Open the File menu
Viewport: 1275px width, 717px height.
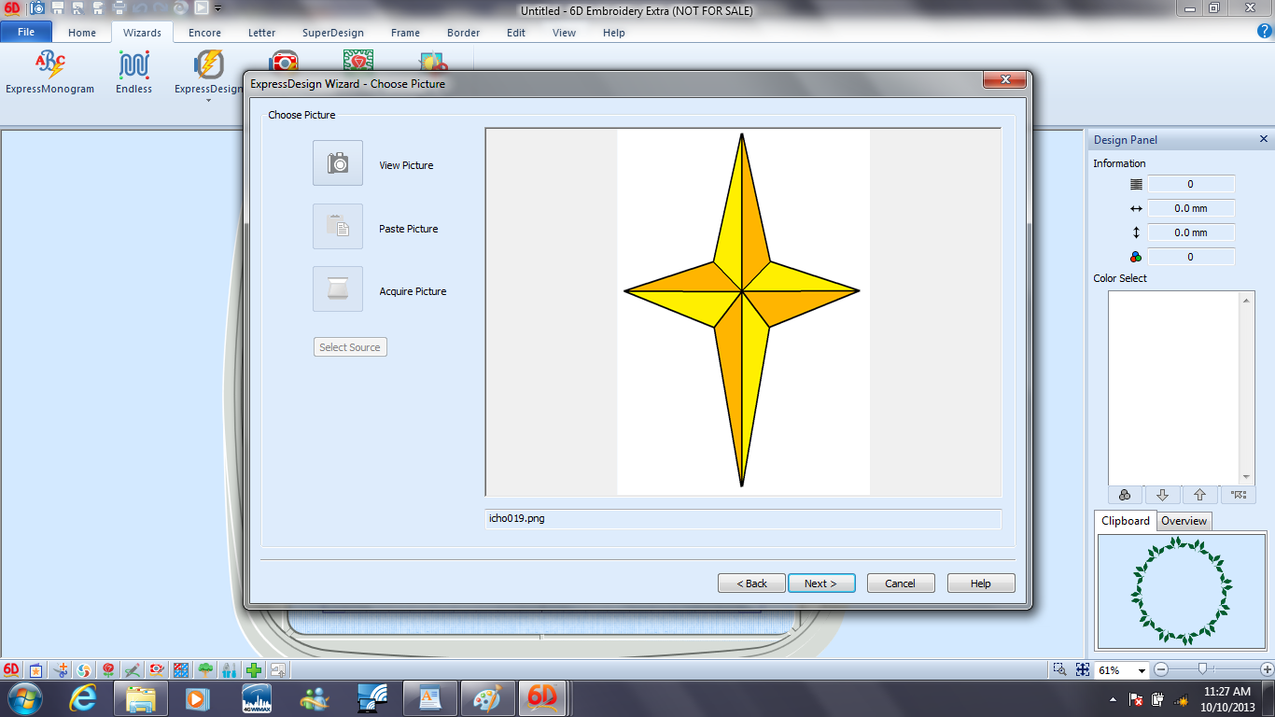(26, 32)
